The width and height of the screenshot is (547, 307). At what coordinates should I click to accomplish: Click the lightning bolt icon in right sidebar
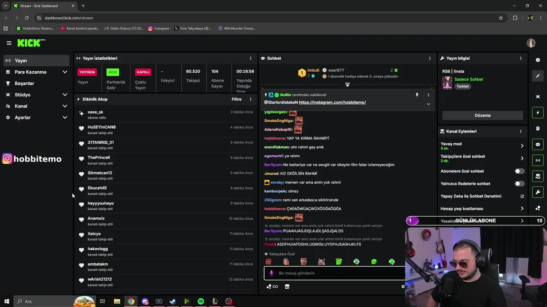point(538,113)
